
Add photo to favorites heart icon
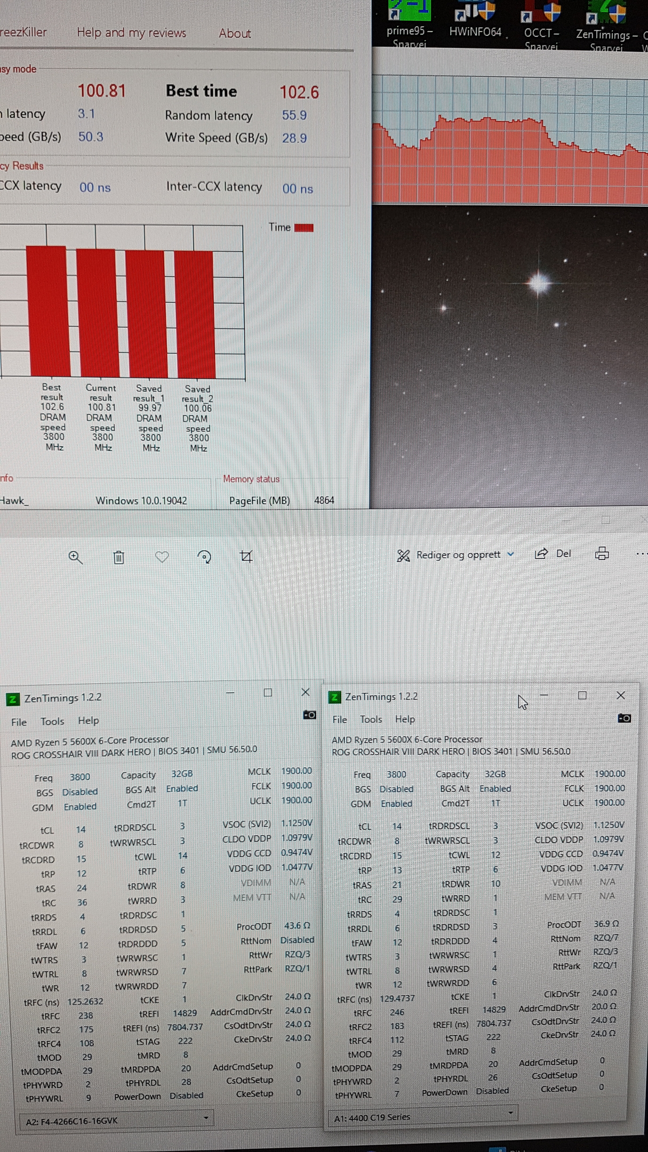pyautogui.click(x=162, y=557)
